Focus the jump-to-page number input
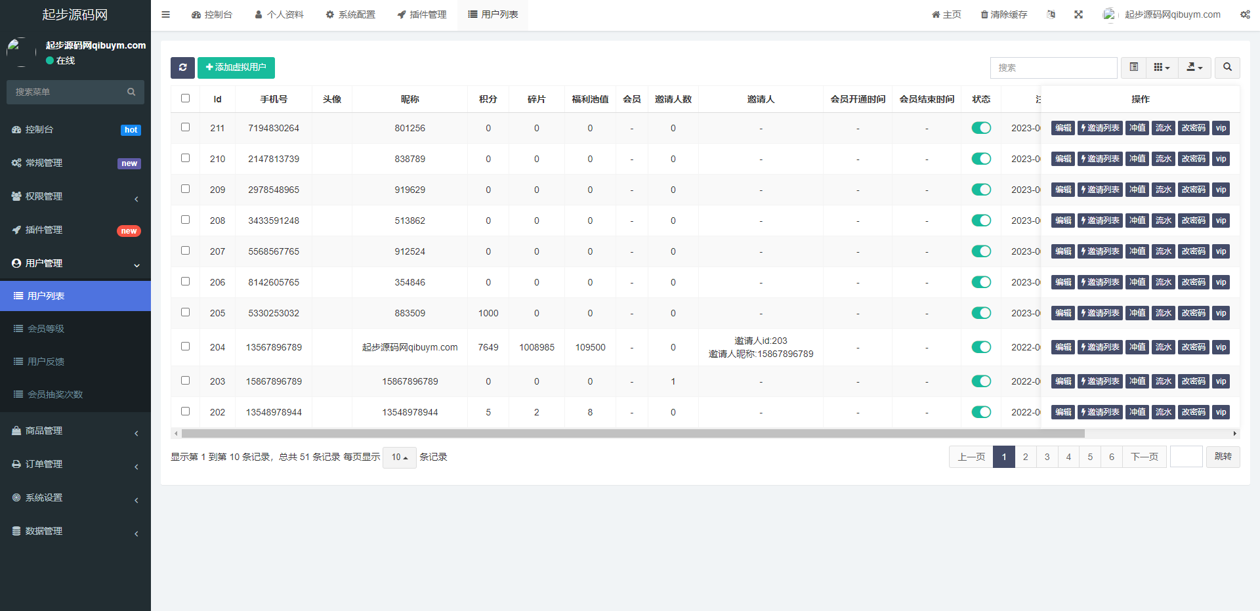Image resolution: width=1260 pixels, height=611 pixels. click(1186, 457)
